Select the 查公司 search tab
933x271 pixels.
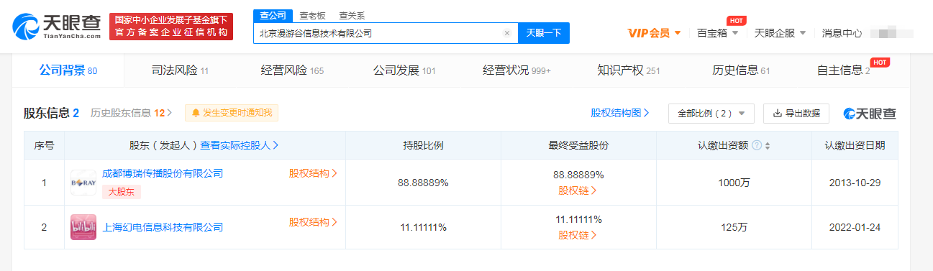[x=273, y=15]
